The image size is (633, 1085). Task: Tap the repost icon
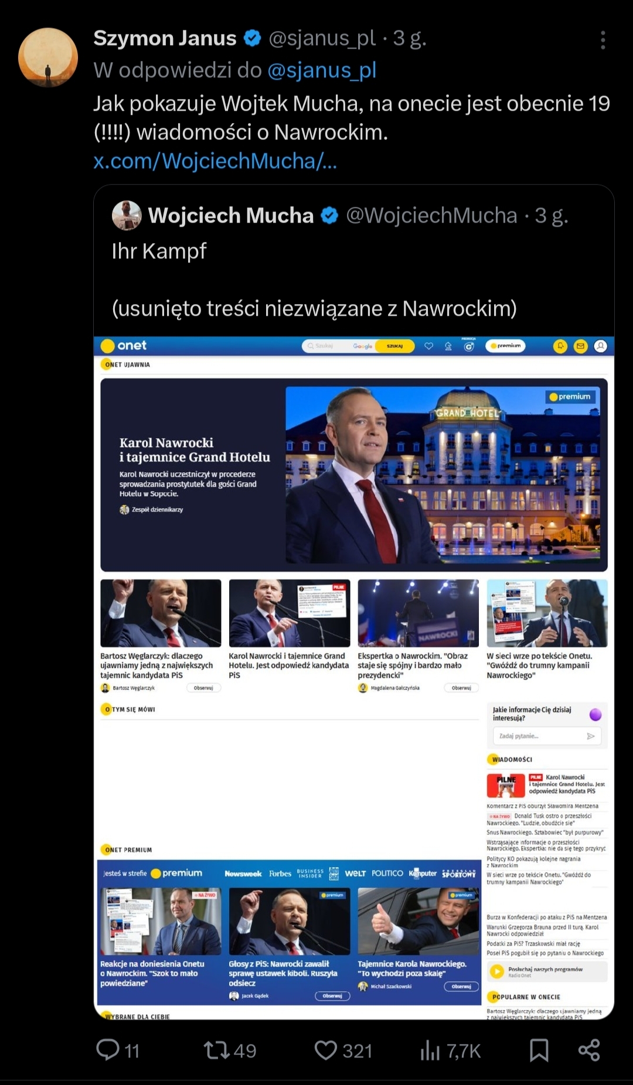click(217, 1050)
